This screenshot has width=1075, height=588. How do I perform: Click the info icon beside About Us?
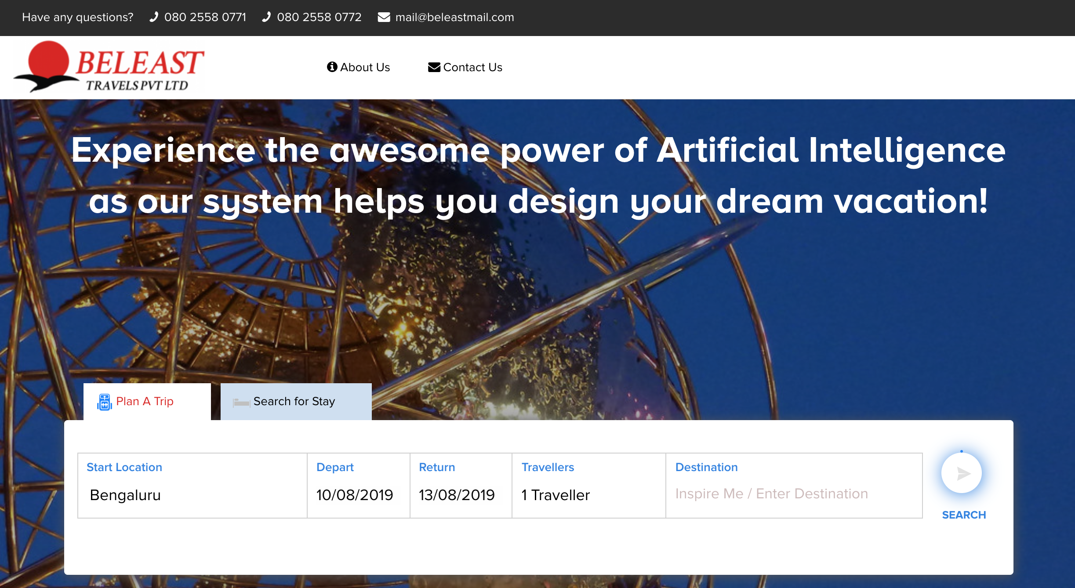tap(332, 67)
